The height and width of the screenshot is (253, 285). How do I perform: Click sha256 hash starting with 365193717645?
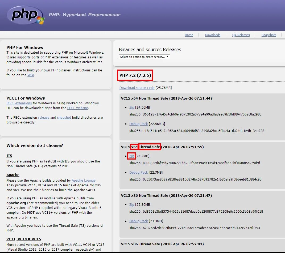pos(202,114)
